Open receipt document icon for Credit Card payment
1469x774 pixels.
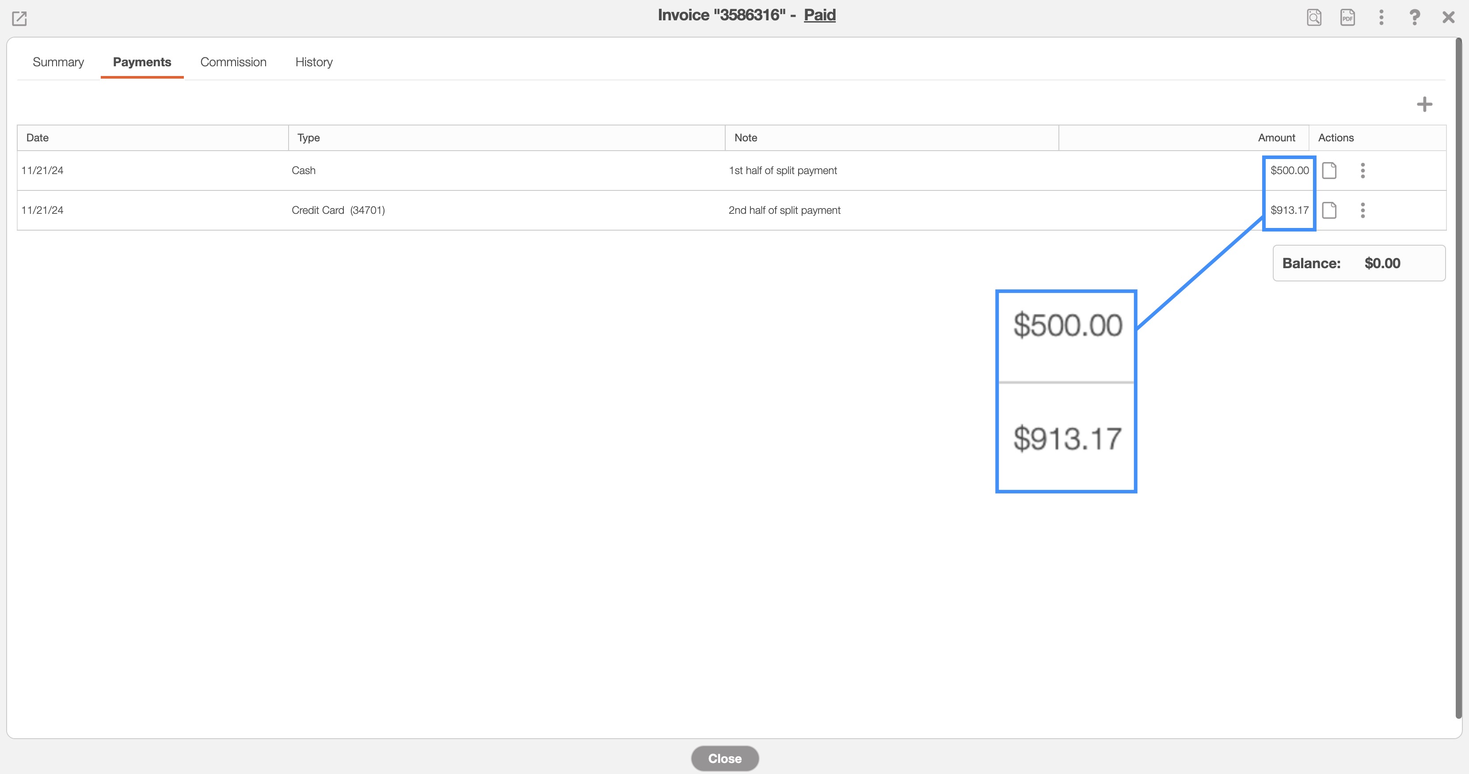[x=1329, y=210]
